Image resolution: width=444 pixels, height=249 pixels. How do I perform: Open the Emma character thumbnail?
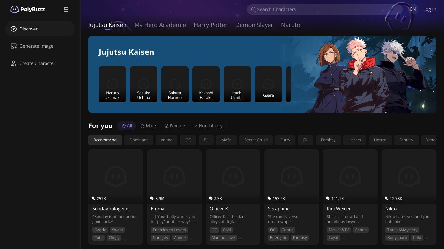click(174, 176)
